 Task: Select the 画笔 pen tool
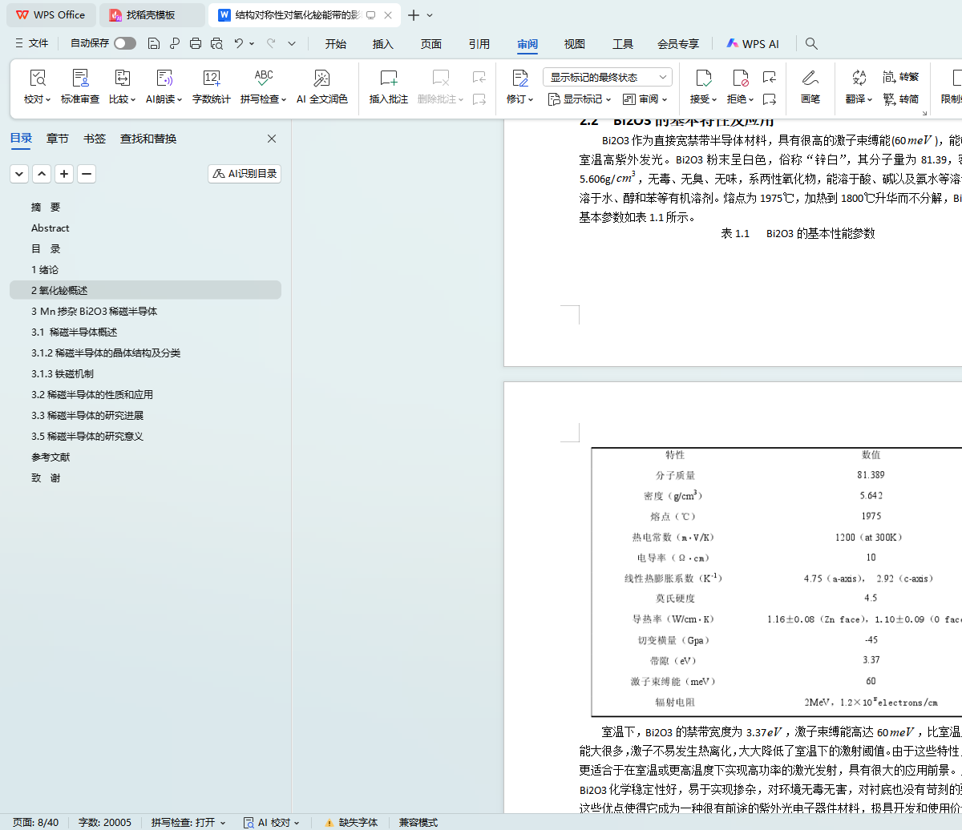810,87
